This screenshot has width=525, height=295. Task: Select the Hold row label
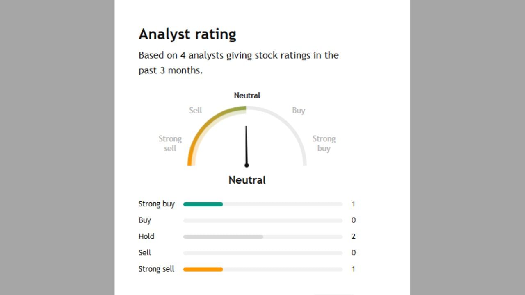click(146, 236)
